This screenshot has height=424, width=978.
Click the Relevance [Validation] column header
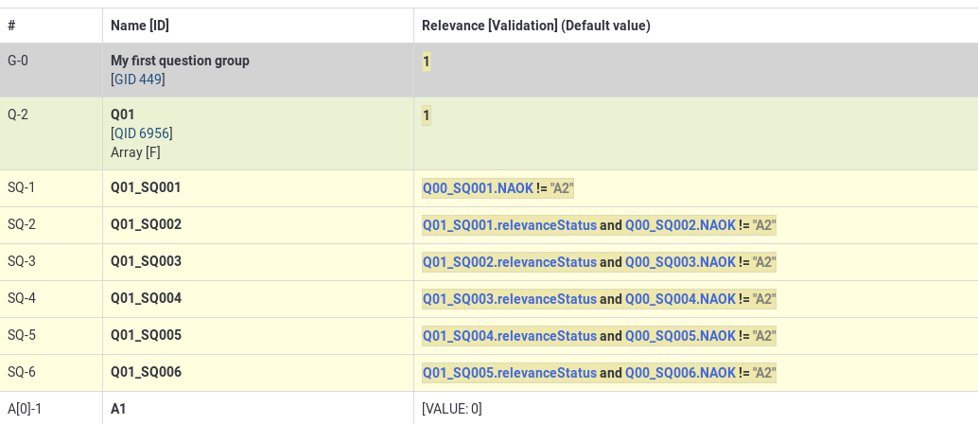pyautogui.click(x=535, y=26)
